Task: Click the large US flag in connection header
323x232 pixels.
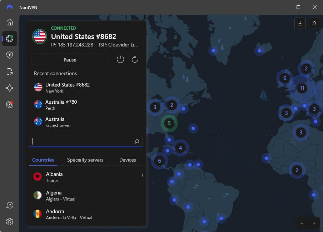Action: (x=40, y=36)
